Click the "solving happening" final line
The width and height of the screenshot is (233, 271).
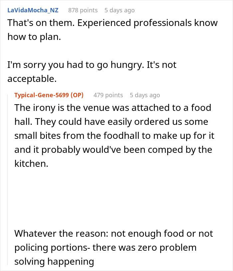54,262
